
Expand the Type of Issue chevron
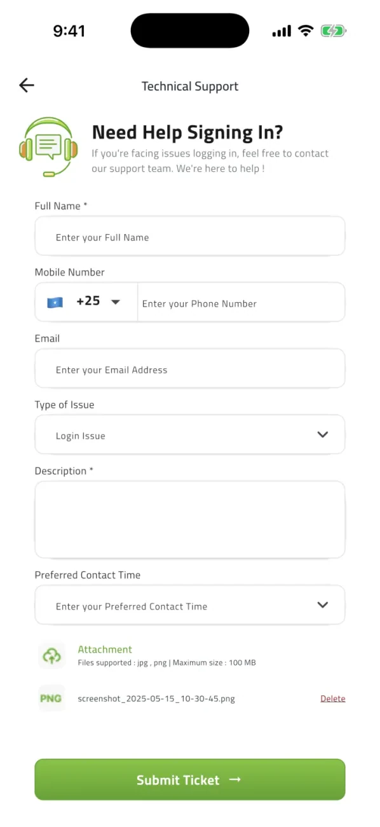pos(323,434)
